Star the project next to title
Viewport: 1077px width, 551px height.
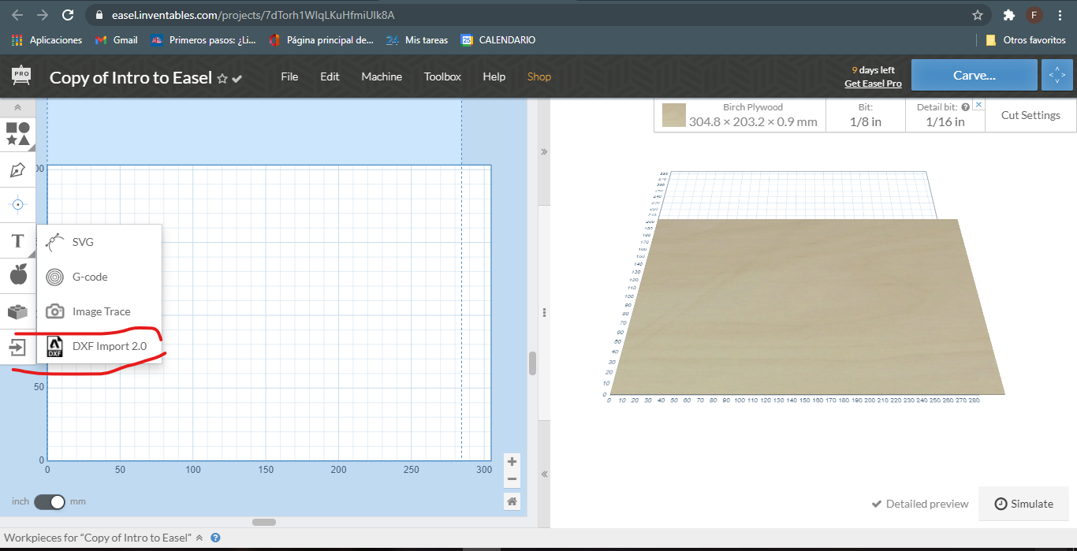pos(222,78)
